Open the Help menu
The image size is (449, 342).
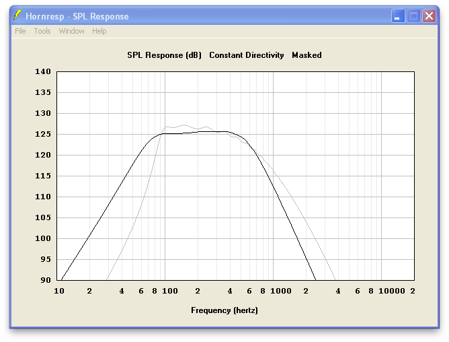(99, 31)
